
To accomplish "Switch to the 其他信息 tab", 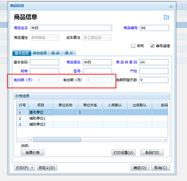I will click(40, 53).
